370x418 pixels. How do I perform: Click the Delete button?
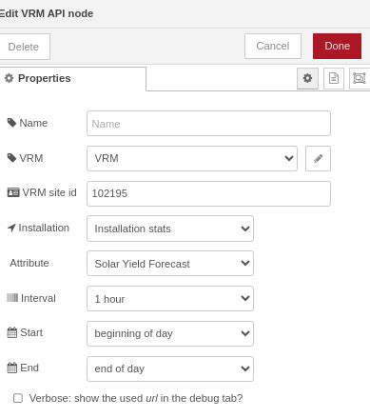24,47
